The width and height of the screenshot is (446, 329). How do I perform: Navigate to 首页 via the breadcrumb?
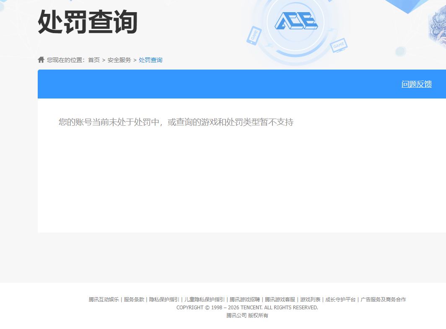(93, 60)
